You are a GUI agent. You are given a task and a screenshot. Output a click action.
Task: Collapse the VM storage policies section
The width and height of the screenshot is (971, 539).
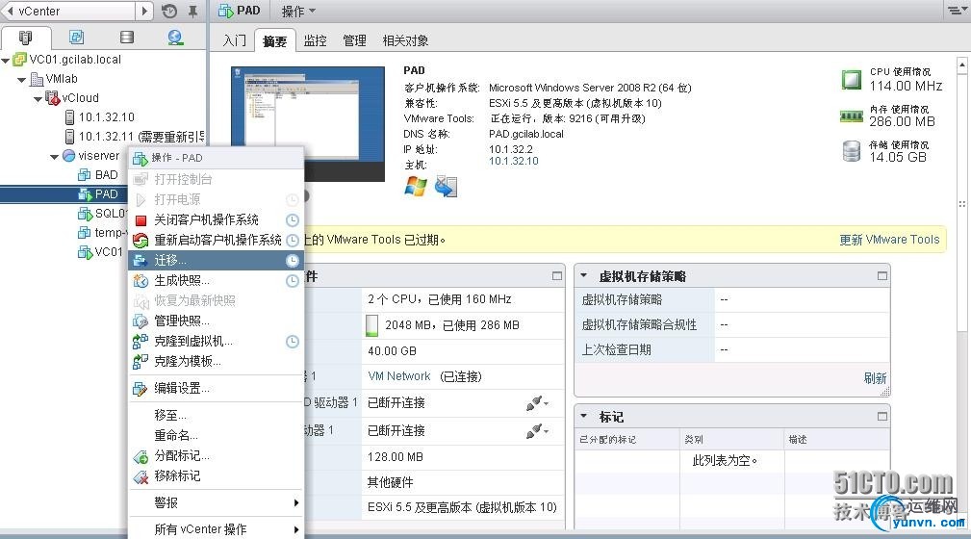point(583,275)
